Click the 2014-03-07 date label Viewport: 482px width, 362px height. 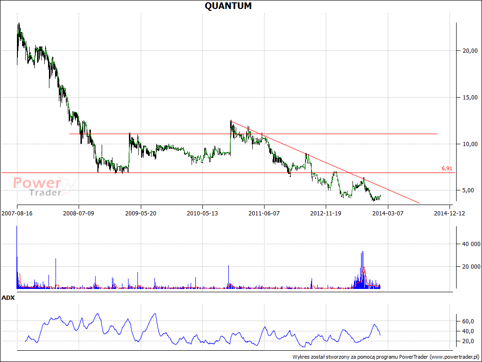point(388,214)
